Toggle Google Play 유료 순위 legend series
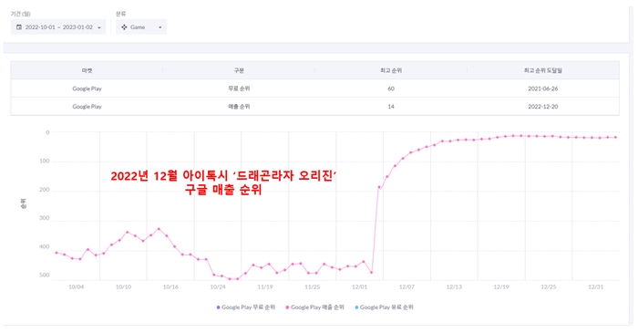This screenshot has width=638, height=333. coord(384,307)
